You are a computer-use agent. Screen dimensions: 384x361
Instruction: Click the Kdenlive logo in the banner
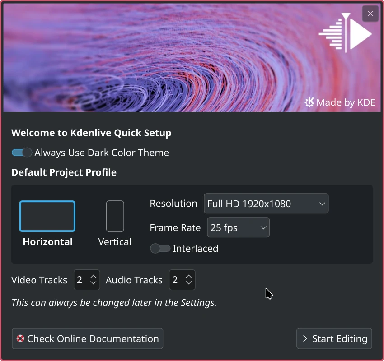(x=345, y=33)
